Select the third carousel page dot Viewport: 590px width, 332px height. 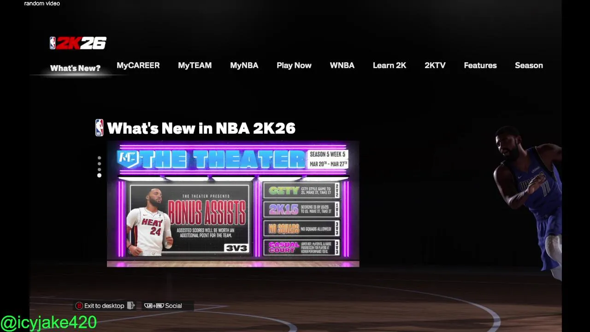point(99,169)
